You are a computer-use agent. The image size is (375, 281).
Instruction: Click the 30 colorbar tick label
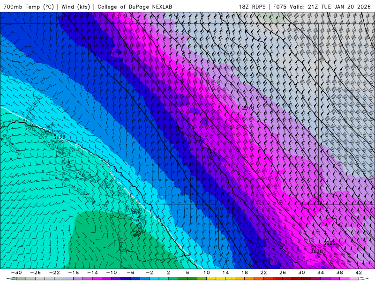tap(301, 273)
